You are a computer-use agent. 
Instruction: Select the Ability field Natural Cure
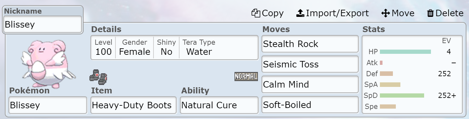pos(219,105)
